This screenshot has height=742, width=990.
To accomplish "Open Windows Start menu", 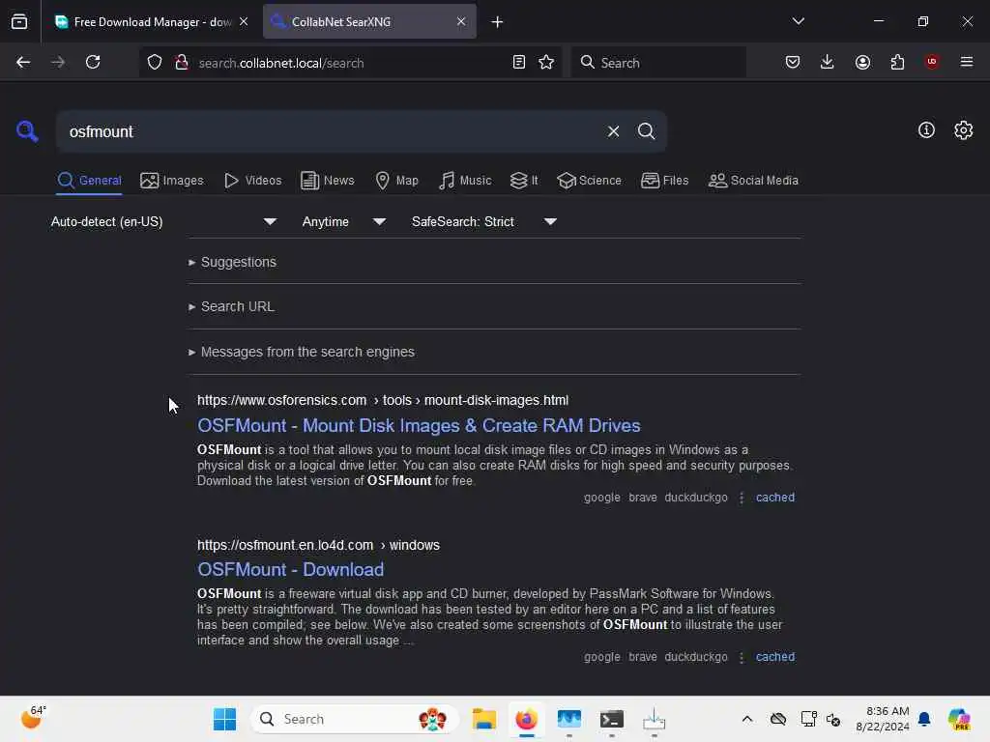I will pyautogui.click(x=224, y=719).
